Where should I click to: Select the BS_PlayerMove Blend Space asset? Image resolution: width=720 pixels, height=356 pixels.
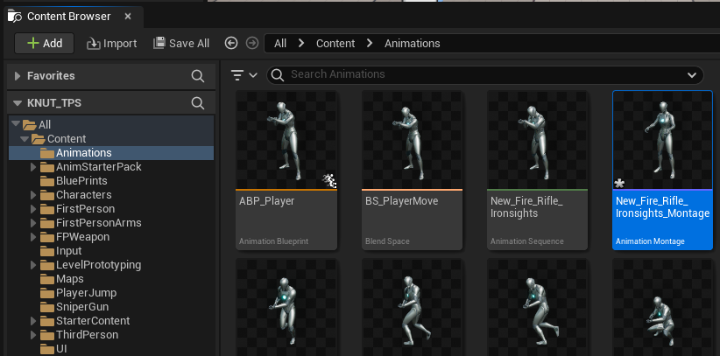412,171
